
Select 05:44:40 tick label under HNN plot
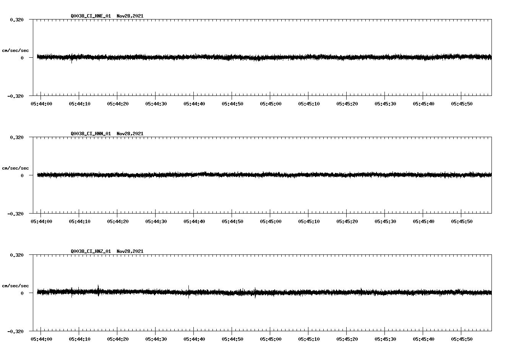tap(194, 222)
